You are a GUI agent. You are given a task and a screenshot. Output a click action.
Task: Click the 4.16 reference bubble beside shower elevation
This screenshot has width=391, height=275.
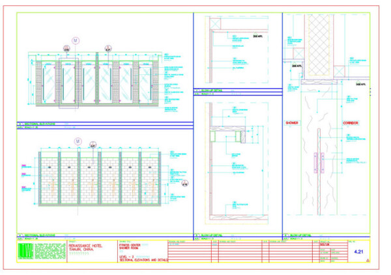click(x=184, y=184)
